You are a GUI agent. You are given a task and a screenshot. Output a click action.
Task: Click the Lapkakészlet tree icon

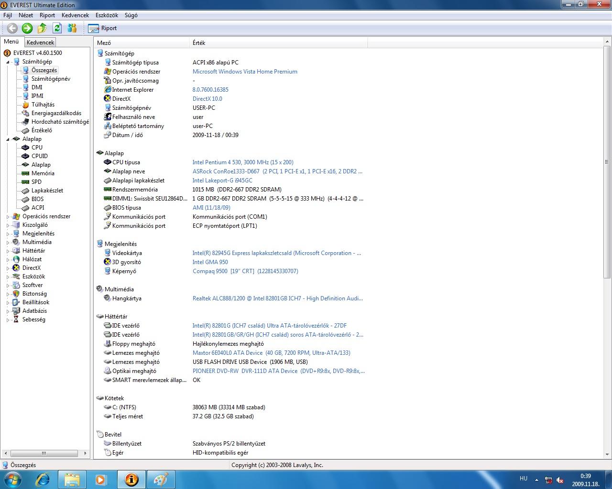[x=25, y=191]
